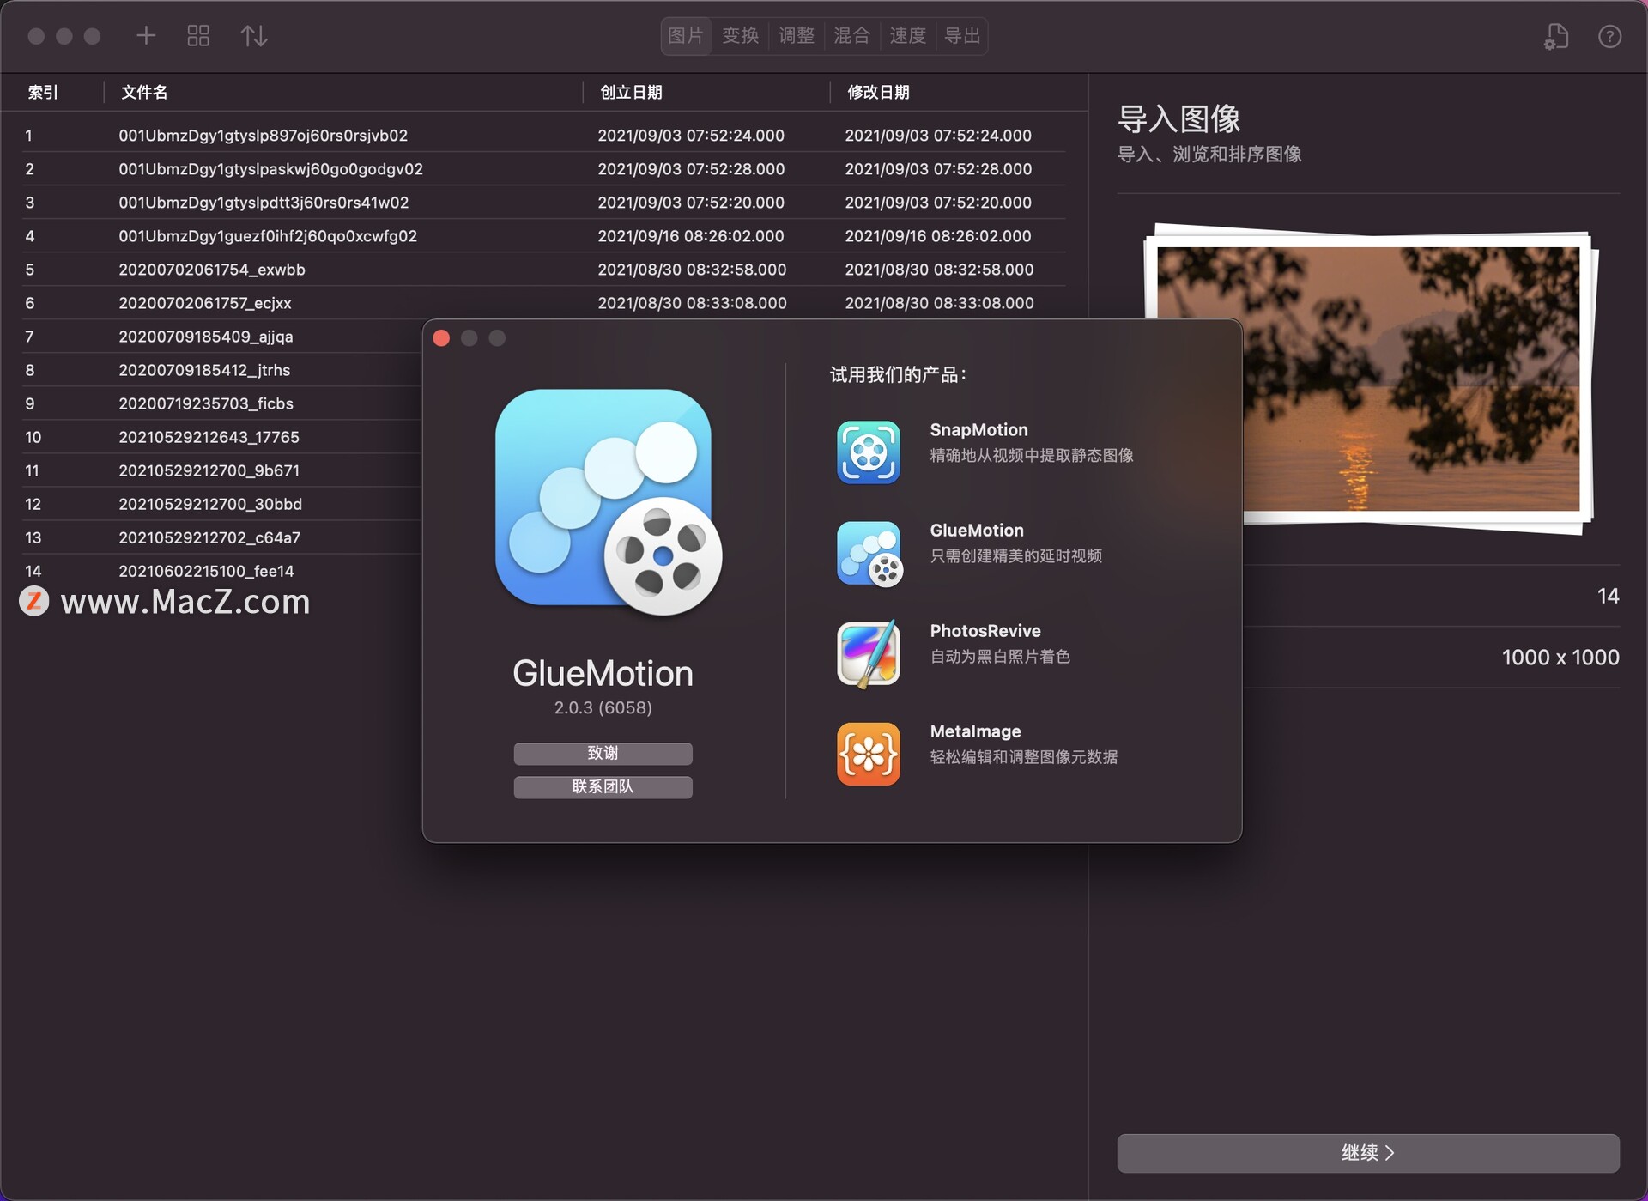Select row 001UbmzDgy1gtyslpaskwj60go0godgv02
The width and height of the screenshot is (1648, 1201).
(543, 168)
